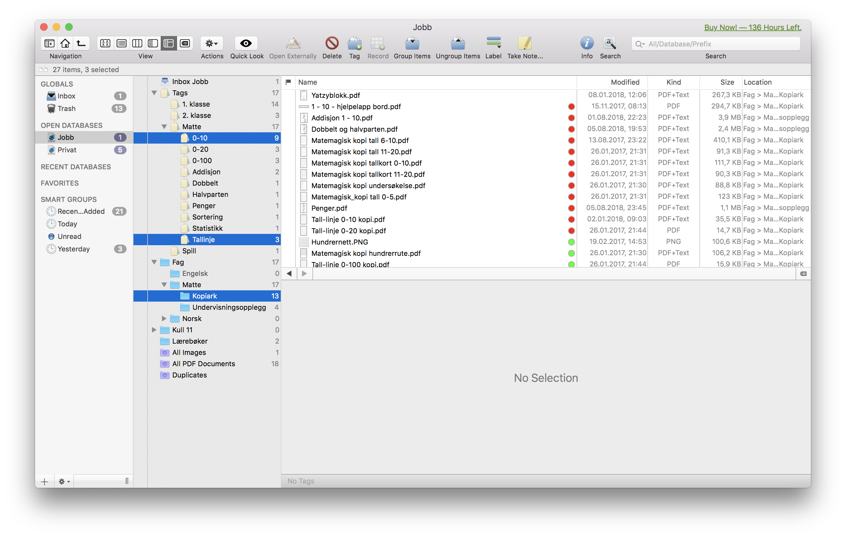Click the Tag toolbar icon
This screenshot has height=538, width=846.
354,44
